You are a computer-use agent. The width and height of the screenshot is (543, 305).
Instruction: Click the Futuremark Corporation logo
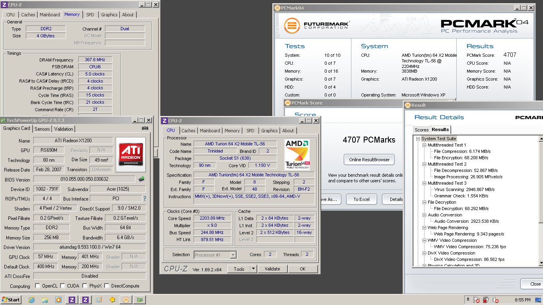tap(317, 25)
